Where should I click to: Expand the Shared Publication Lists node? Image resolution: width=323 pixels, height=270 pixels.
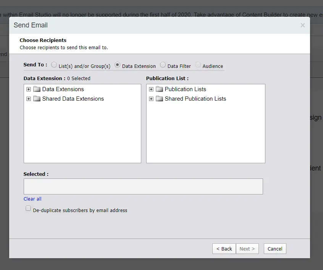151,99
